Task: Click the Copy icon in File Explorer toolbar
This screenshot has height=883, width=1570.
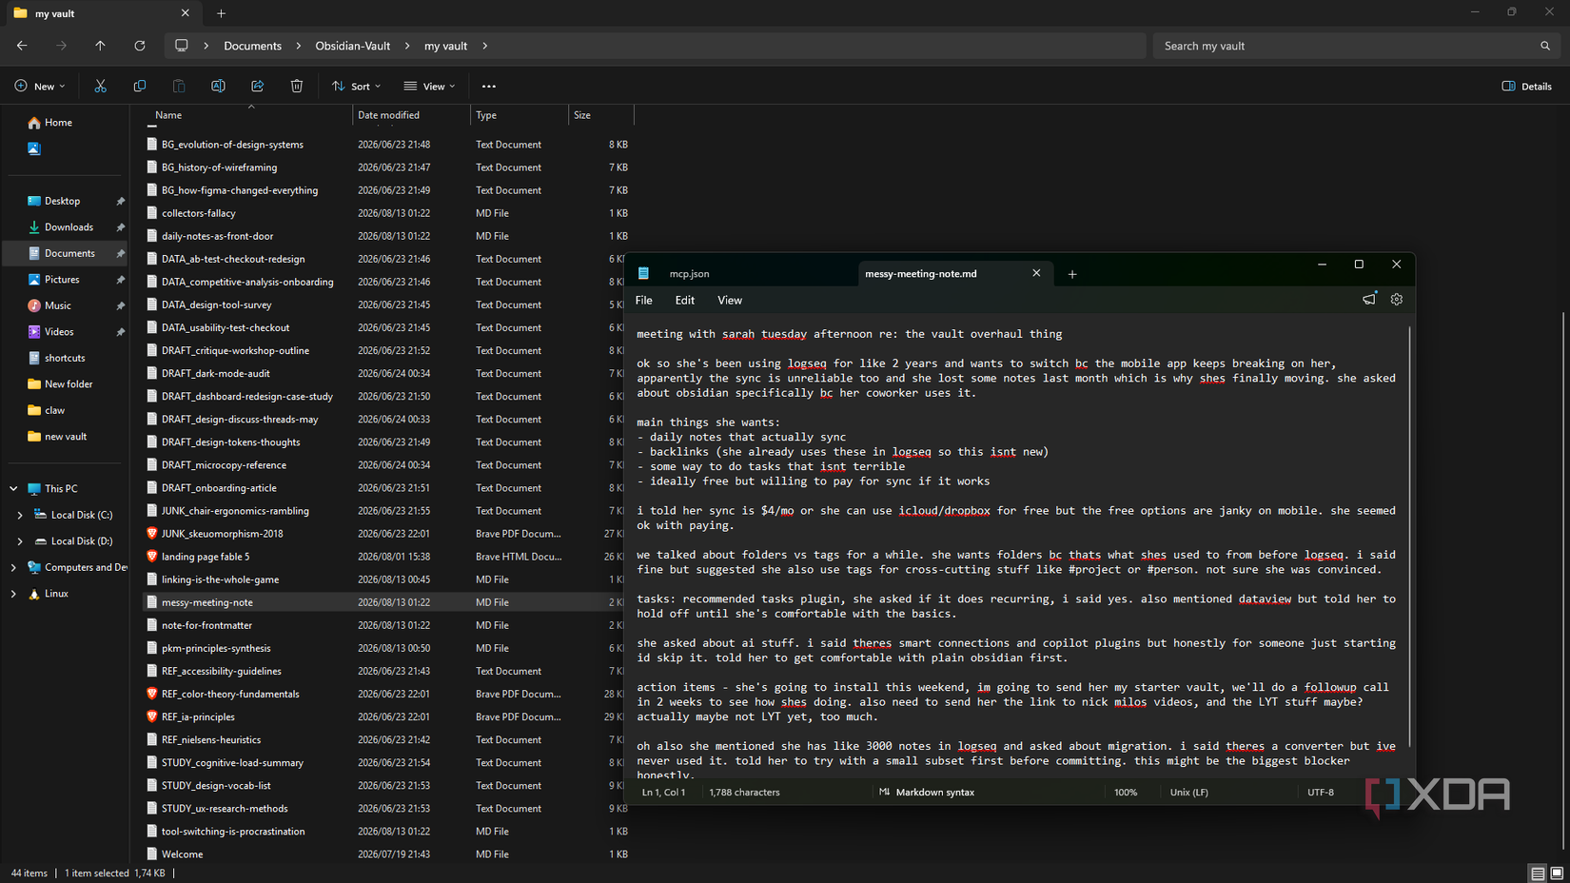Action: tap(140, 86)
